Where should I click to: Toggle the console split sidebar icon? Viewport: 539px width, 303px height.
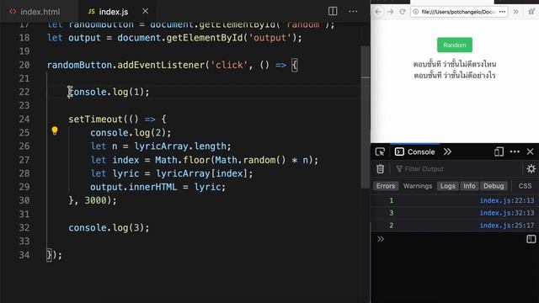tap(531, 239)
